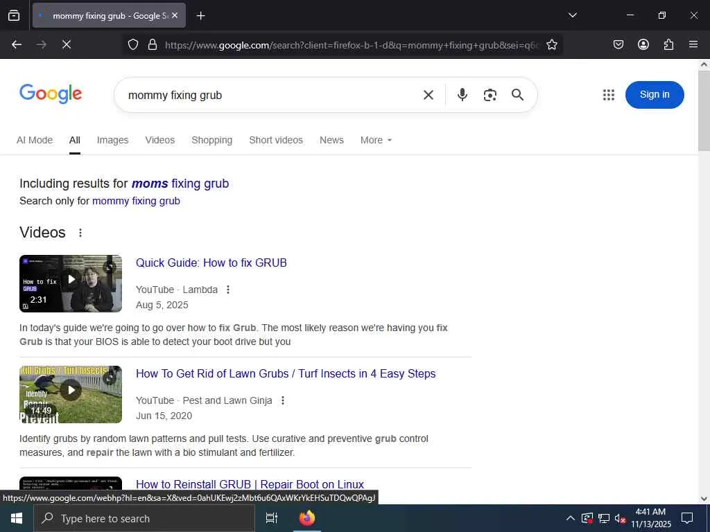Click the page vertical scrollbar thumb

pyautogui.click(x=704, y=111)
